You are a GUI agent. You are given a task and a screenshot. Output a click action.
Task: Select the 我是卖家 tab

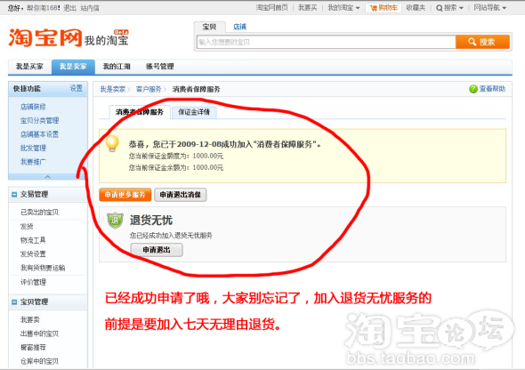coord(73,67)
